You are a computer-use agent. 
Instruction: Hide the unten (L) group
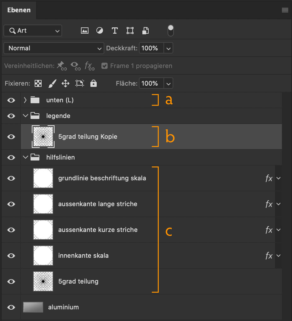[x=11, y=100]
